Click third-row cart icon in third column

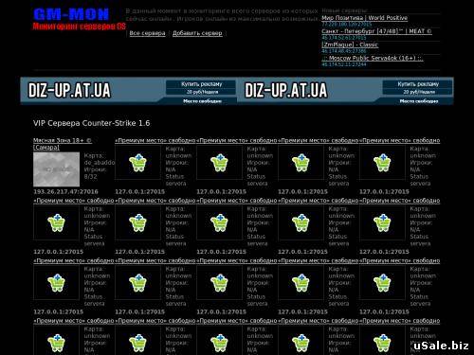point(220,283)
